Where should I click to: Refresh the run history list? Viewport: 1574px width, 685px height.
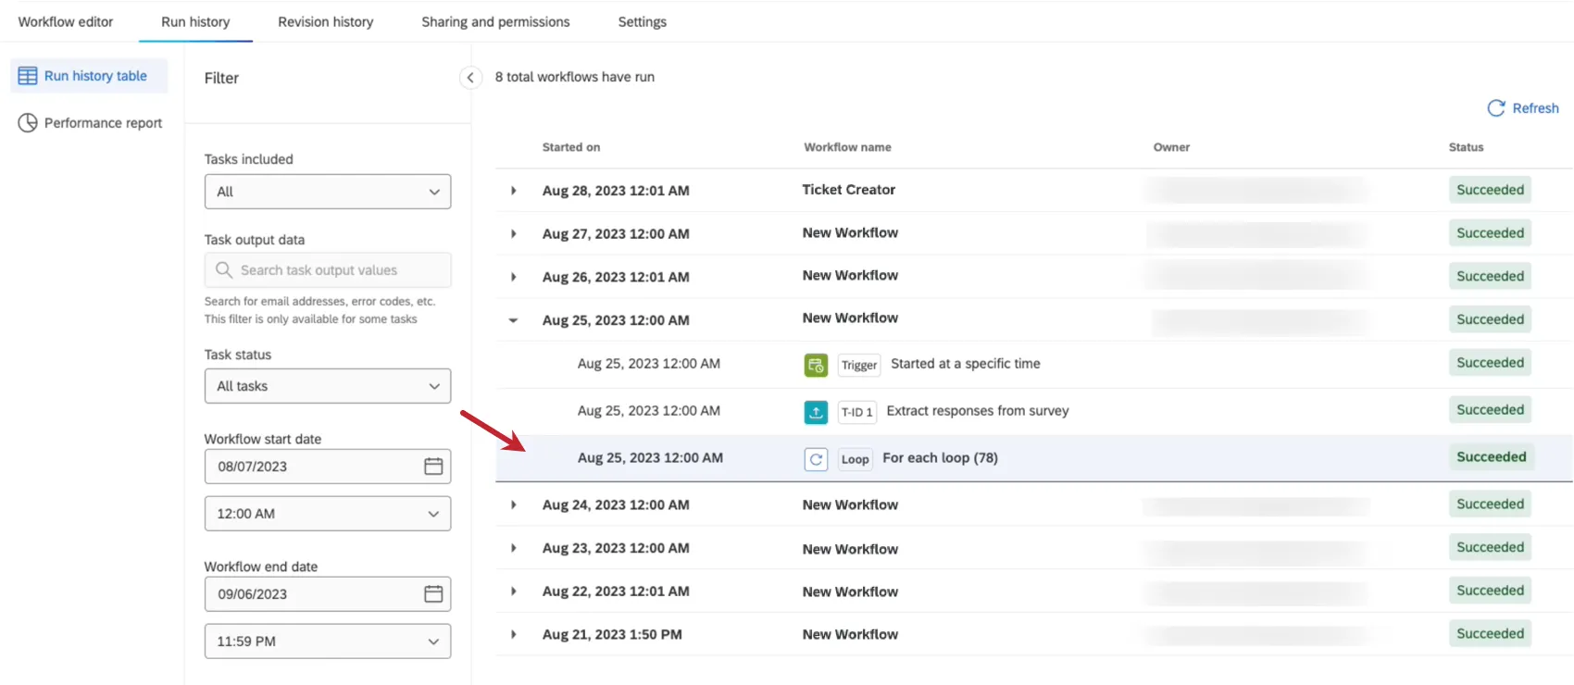pos(1523,108)
